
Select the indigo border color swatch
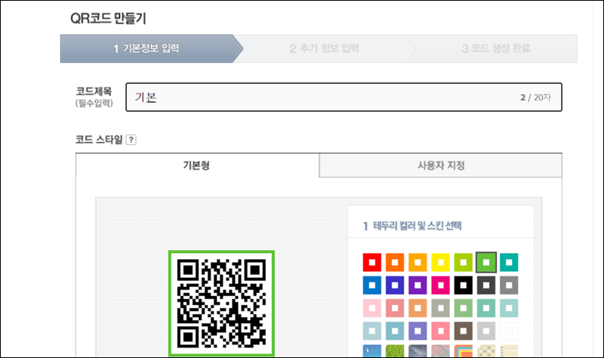[395, 285]
